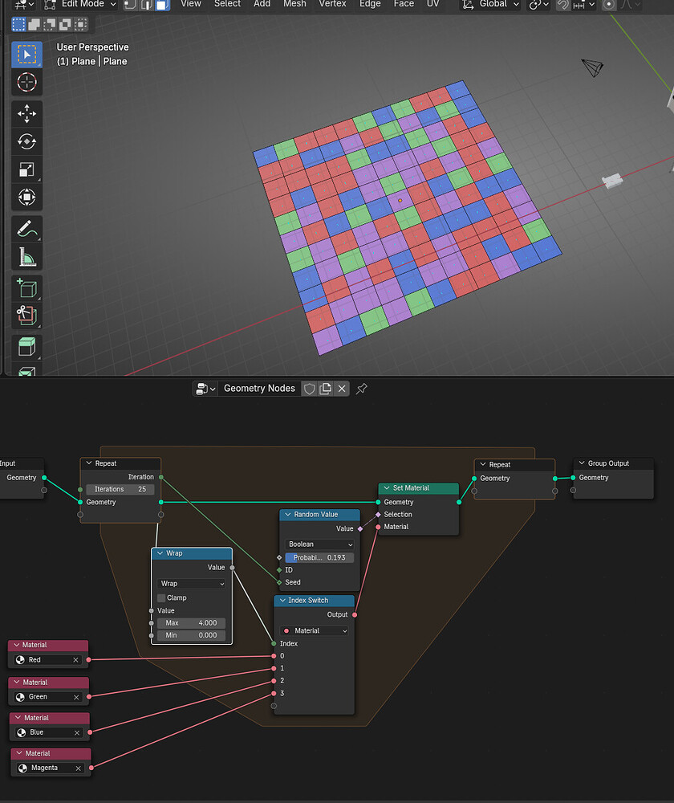Set selection mode to subtract
674x803 pixels.
point(50,24)
